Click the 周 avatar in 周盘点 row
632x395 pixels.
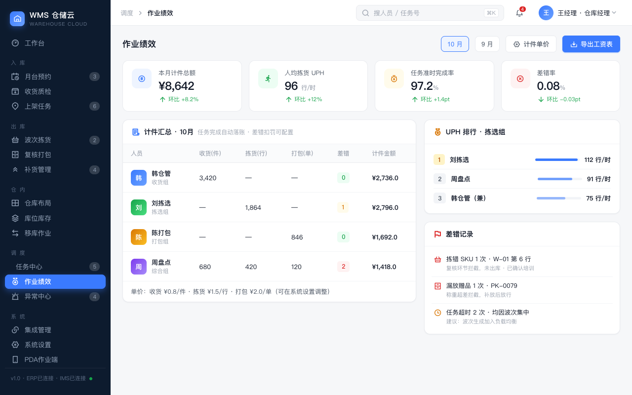point(139,267)
